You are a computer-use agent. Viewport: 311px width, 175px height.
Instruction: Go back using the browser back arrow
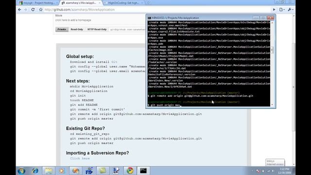(19, 10)
